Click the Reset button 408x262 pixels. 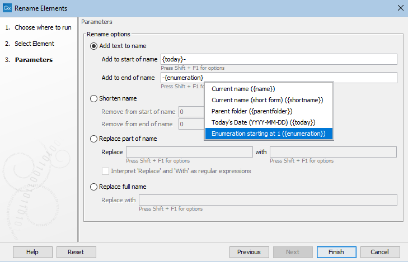(x=76, y=252)
